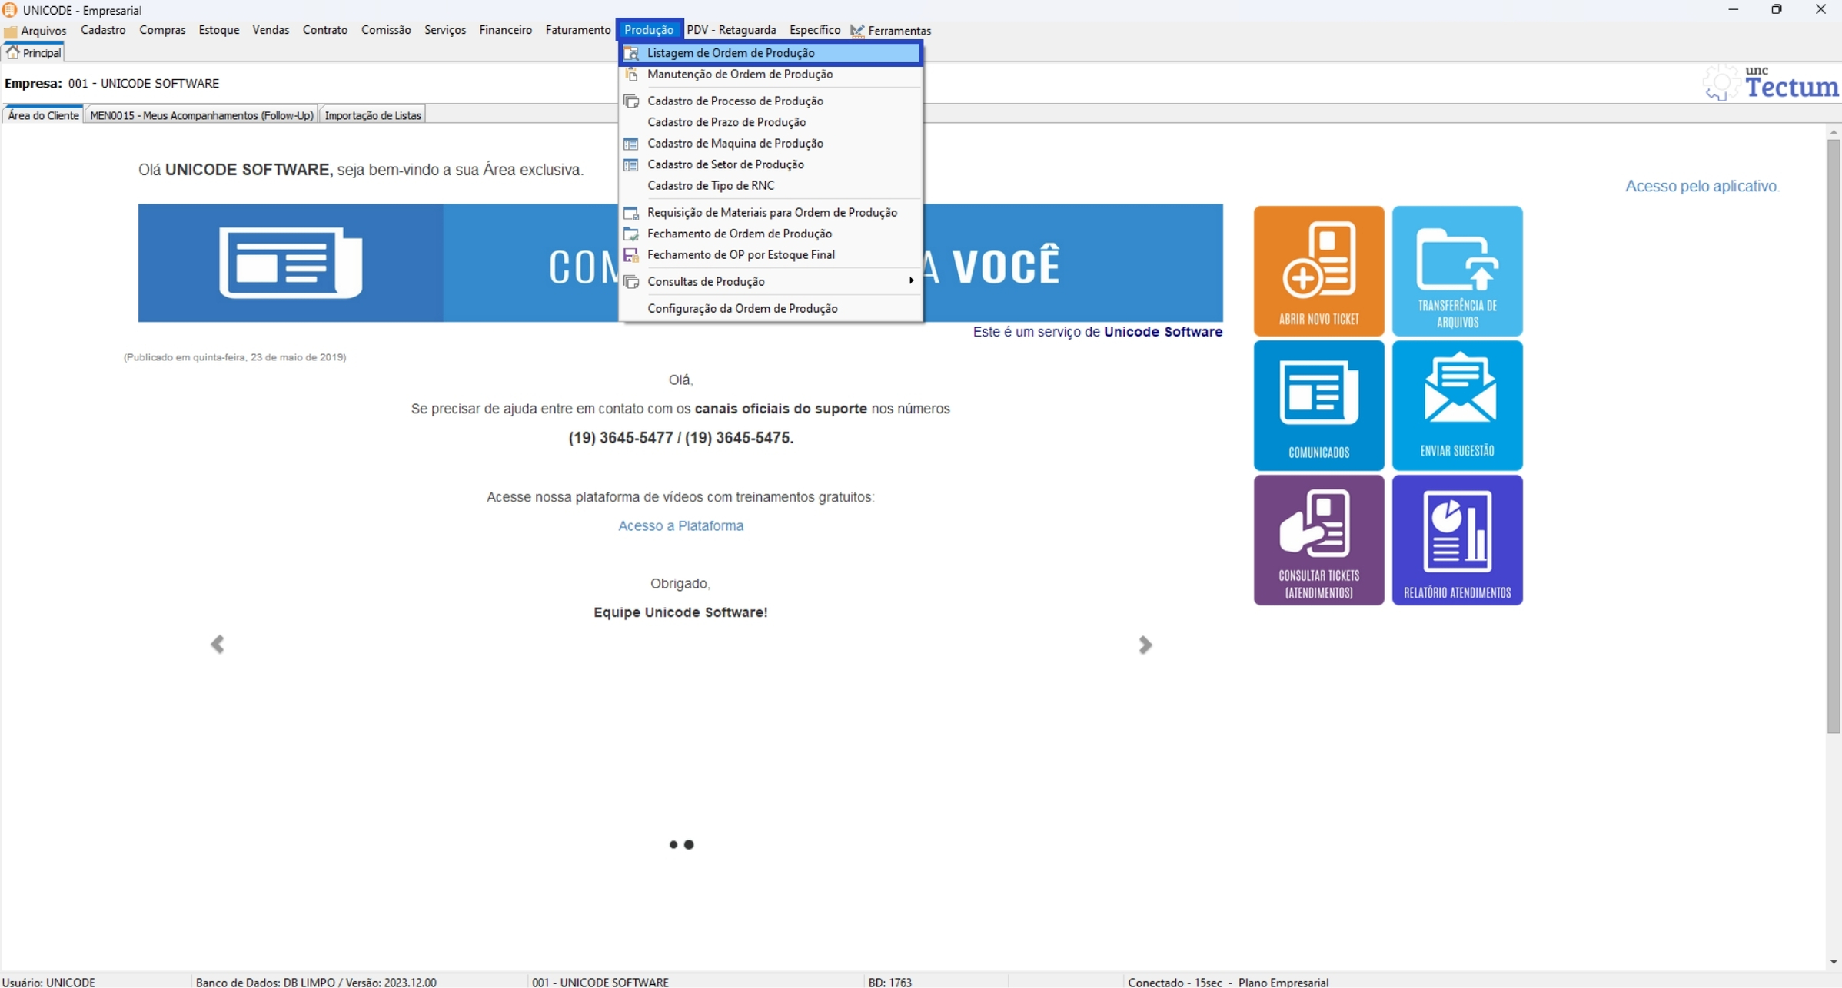Image resolution: width=1842 pixels, height=988 pixels.
Task: Click the previous slide arrow in carousel
Action: coord(218,644)
